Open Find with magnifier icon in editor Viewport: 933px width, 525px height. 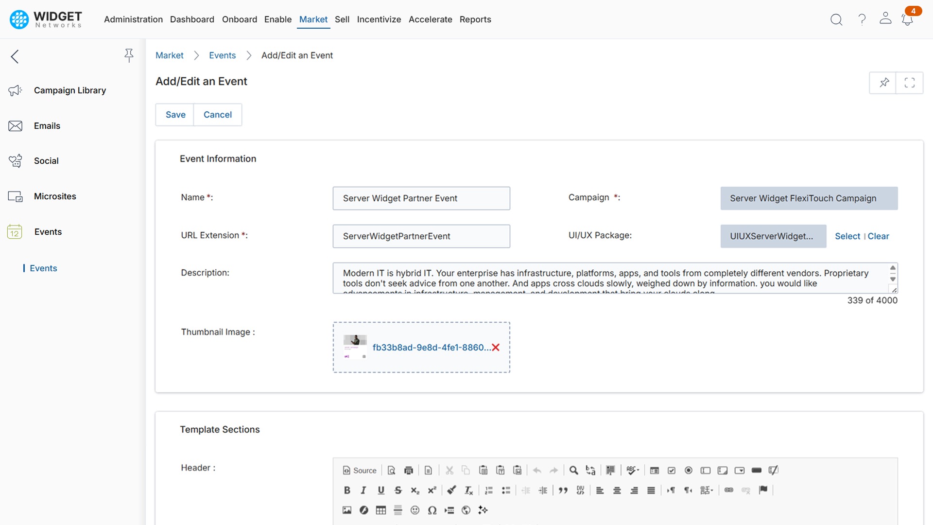pyautogui.click(x=573, y=470)
